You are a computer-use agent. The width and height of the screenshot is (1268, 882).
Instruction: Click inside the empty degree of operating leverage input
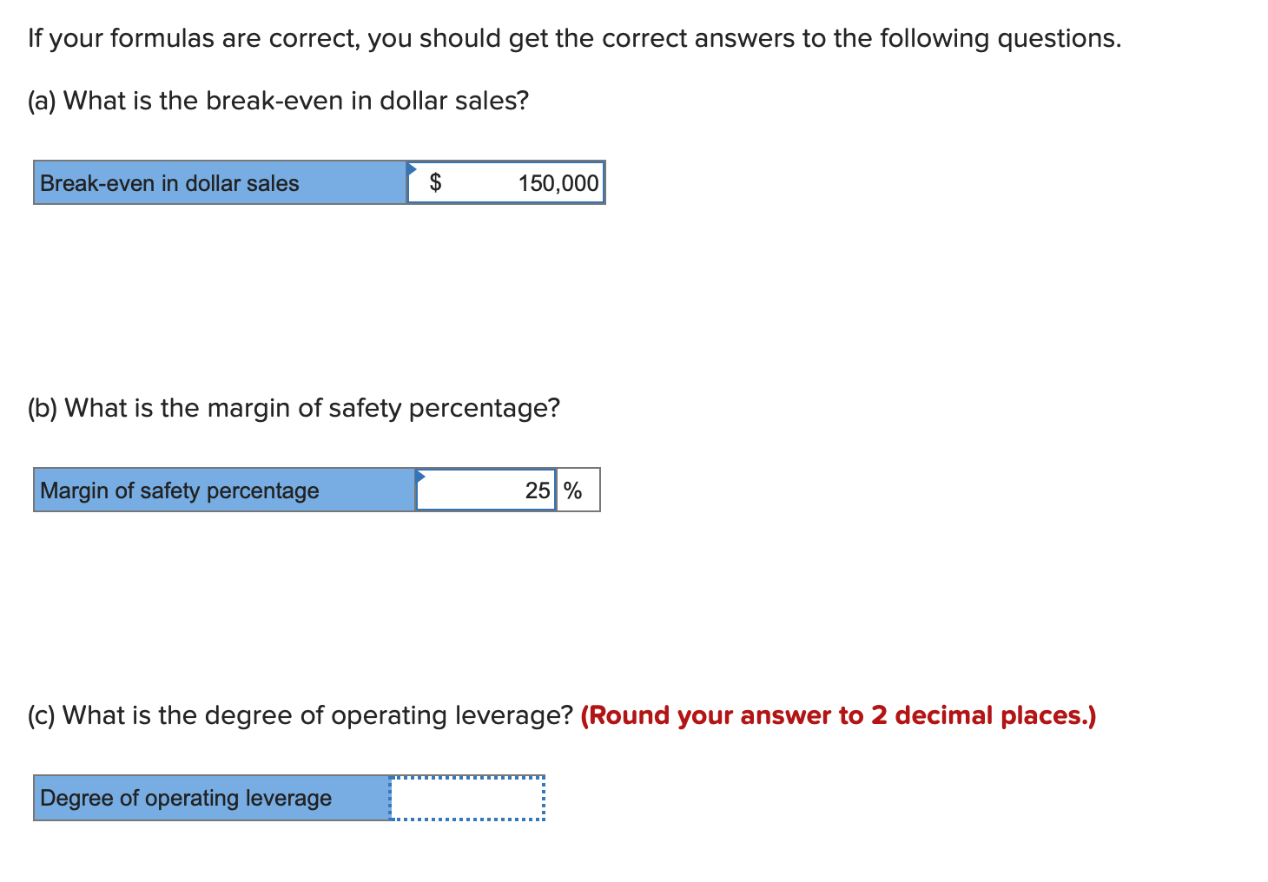[466, 798]
